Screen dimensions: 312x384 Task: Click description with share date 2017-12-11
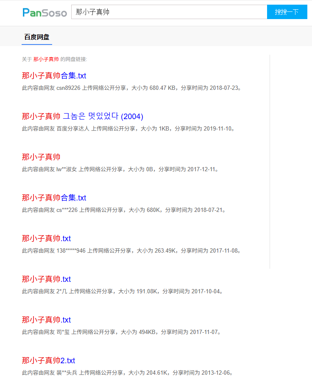(x=120, y=170)
